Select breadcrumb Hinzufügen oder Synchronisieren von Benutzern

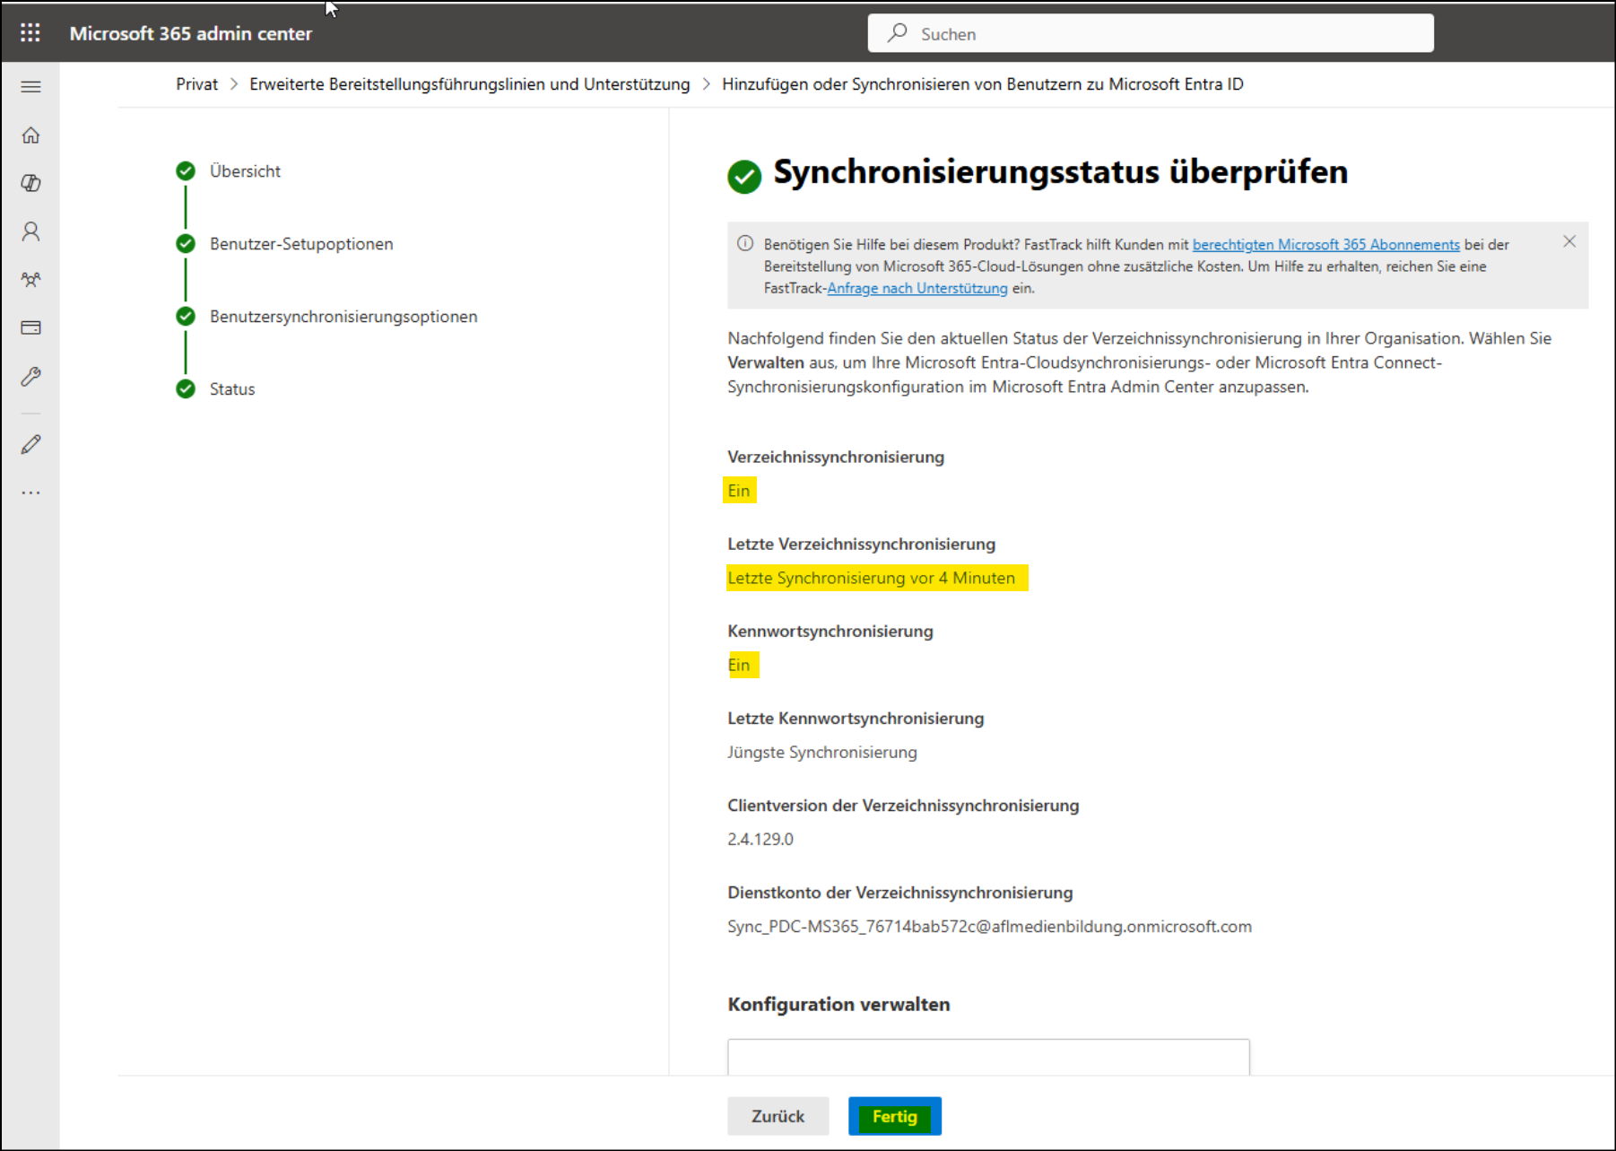coord(983,84)
